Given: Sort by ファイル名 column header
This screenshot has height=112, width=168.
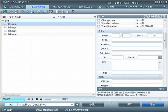Looking at the screenshot, I should (31, 17).
